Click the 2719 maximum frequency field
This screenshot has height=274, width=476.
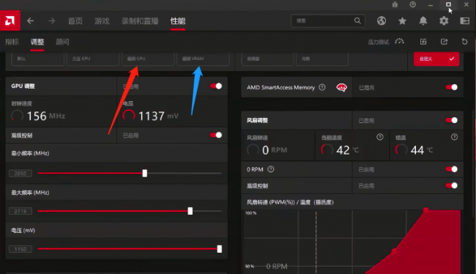[x=21, y=211]
